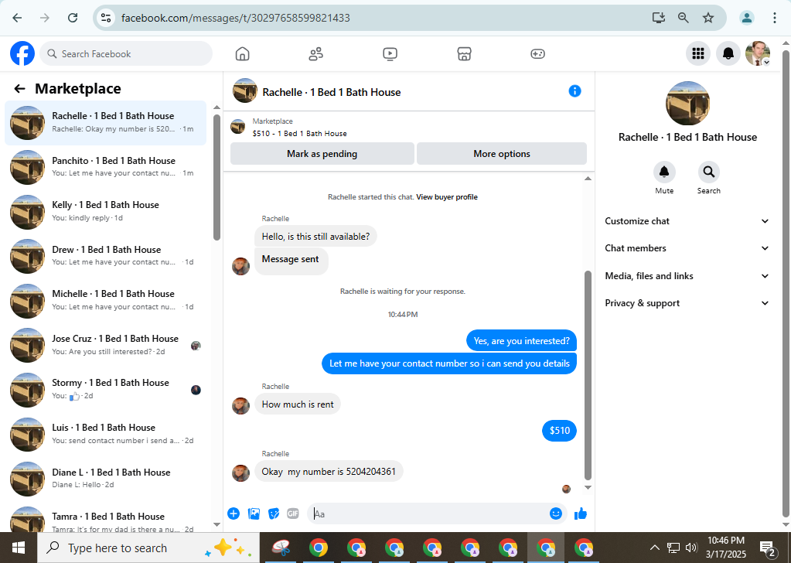Reload the page with the refresh icon

[x=73, y=18]
